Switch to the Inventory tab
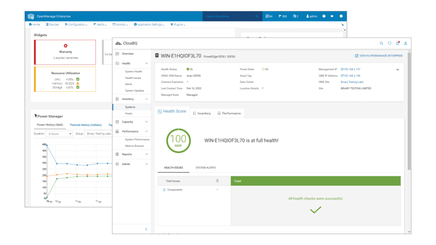 (202, 113)
